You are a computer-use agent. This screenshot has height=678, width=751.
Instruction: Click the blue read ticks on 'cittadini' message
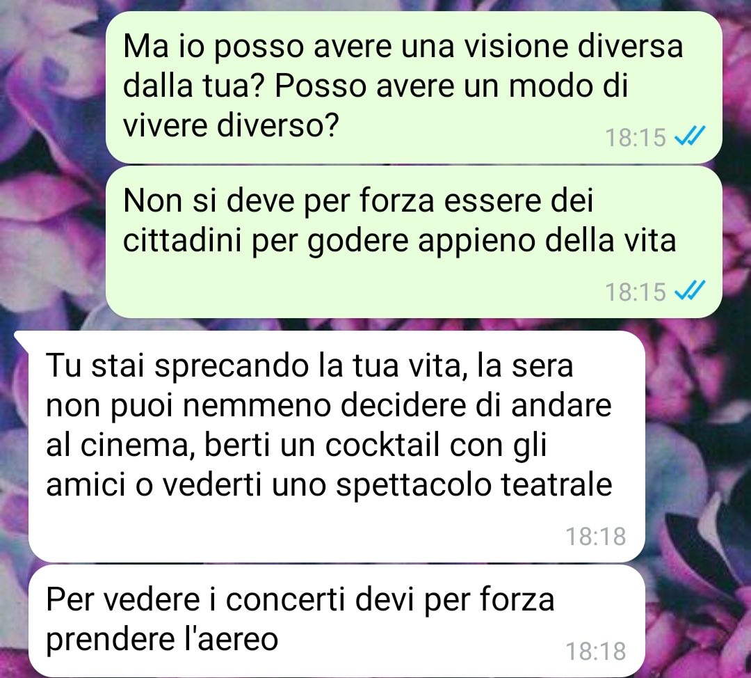click(690, 290)
